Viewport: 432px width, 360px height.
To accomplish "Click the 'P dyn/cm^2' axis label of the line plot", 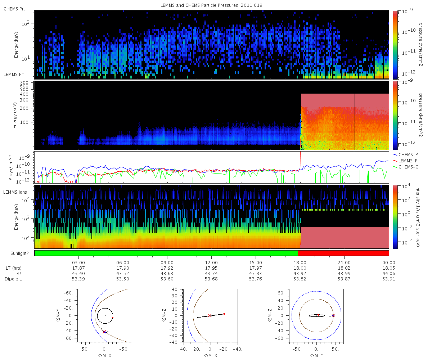I will [11, 168].
